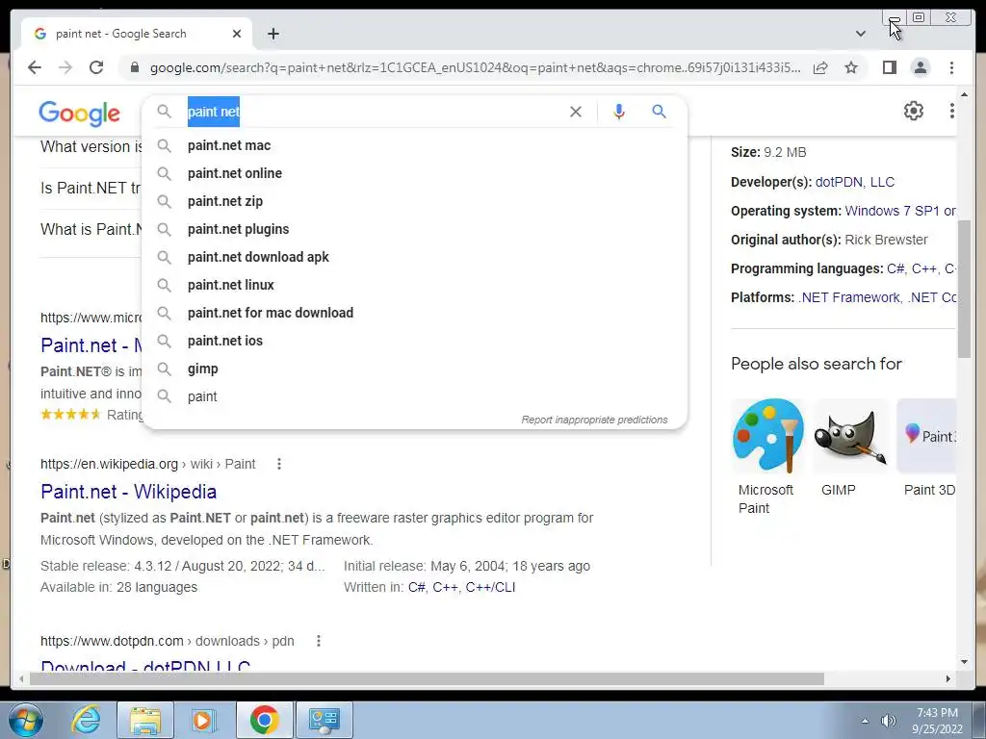
Task: Open the Control Panel taskbar item
Action: pos(324,720)
